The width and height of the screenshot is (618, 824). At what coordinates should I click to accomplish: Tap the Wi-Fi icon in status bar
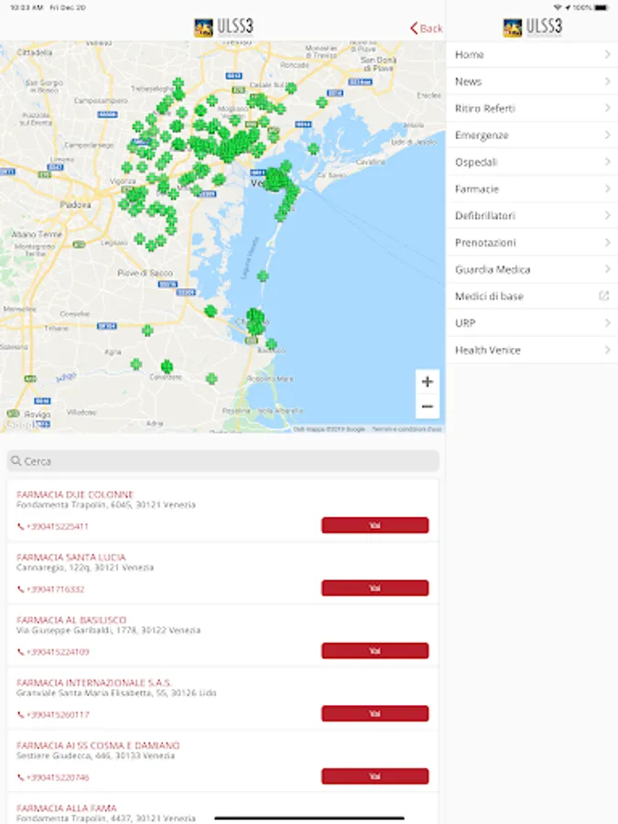click(558, 7)
